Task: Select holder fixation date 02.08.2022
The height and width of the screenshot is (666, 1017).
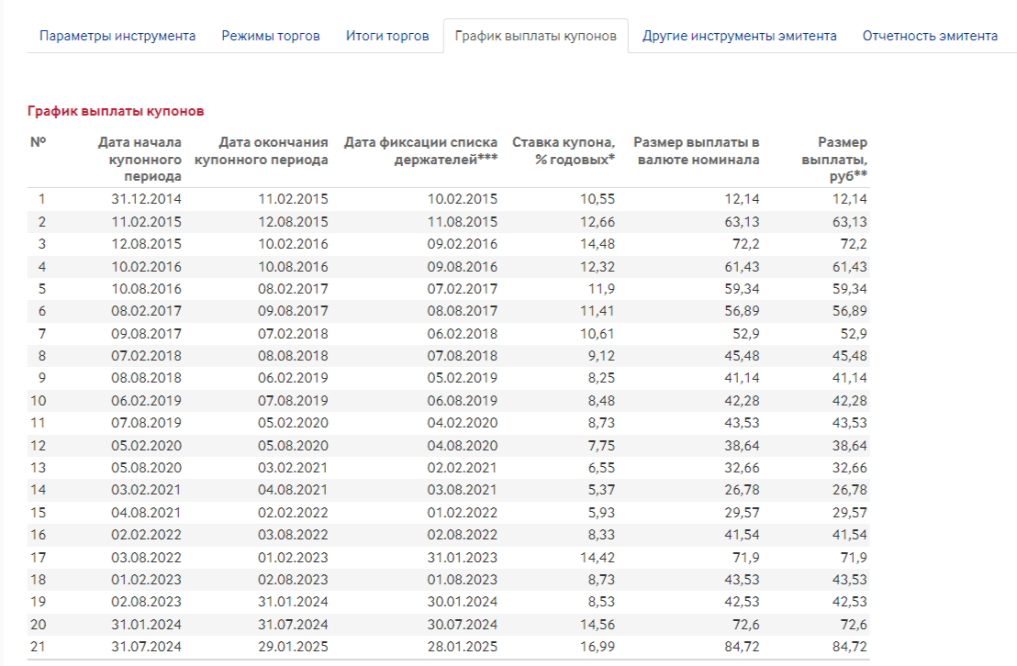Action: (x=462, y=534)
